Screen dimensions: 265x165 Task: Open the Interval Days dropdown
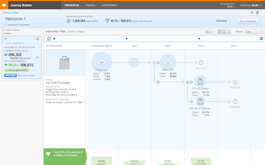click(x=254, y=32)
